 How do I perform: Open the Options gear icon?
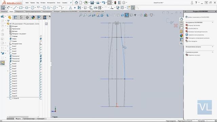click(x=124, y=2)
